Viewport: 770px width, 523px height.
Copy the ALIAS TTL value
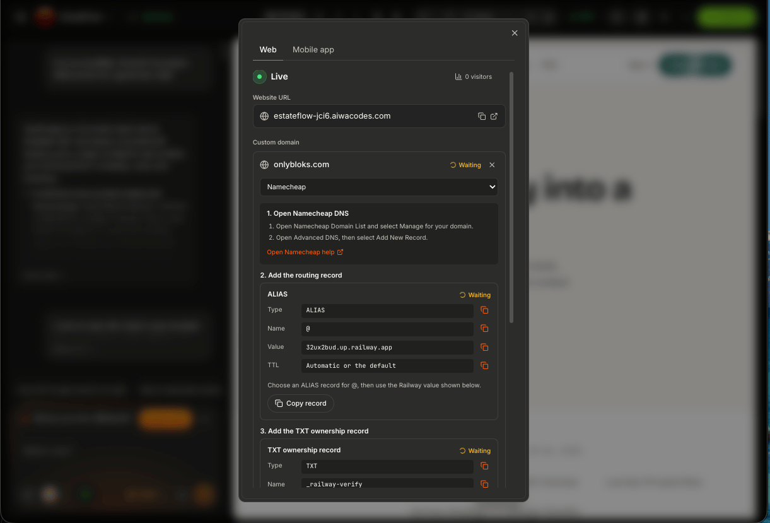(484, 365)
